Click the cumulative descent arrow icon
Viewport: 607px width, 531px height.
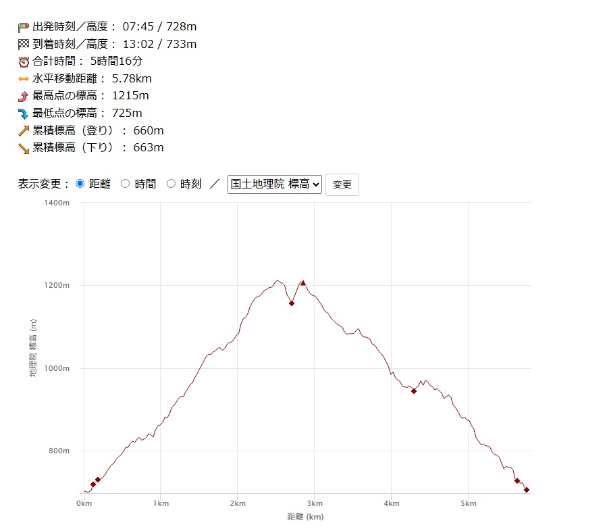point(24,148)
